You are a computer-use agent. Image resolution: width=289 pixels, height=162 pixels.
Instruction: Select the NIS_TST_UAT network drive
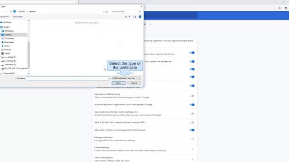click(x=14, y=68)
